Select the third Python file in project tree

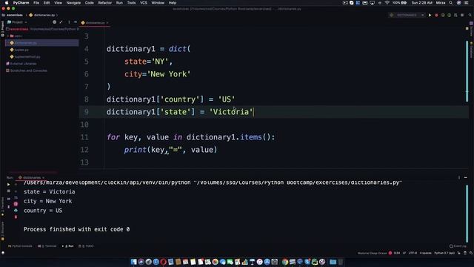27,57
